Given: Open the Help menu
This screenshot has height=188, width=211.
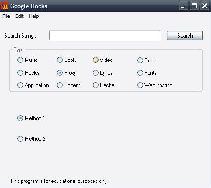Looking at the screenshot, I should coord(34,16).
